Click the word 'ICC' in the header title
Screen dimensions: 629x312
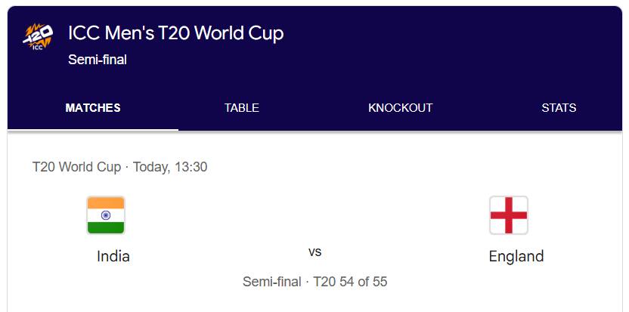coord(83,33)
